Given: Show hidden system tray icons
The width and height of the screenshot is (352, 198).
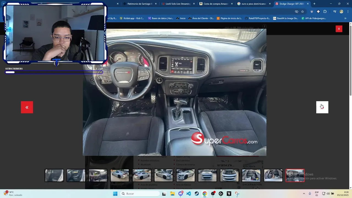Looking at the screenshot, I should coord(304,194).
